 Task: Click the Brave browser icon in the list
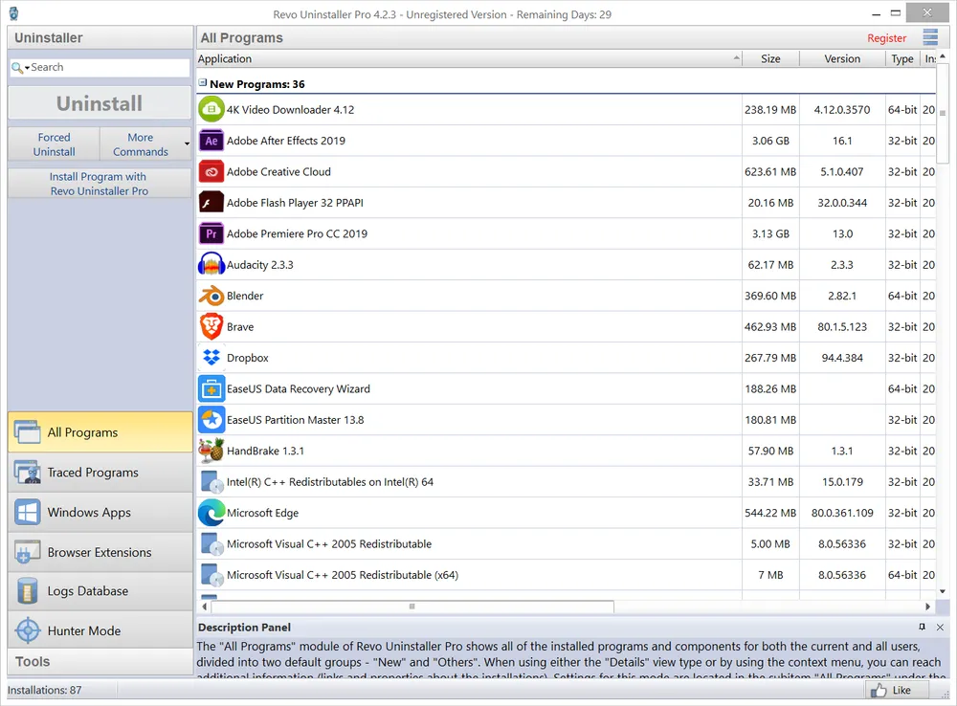point(211,326)
